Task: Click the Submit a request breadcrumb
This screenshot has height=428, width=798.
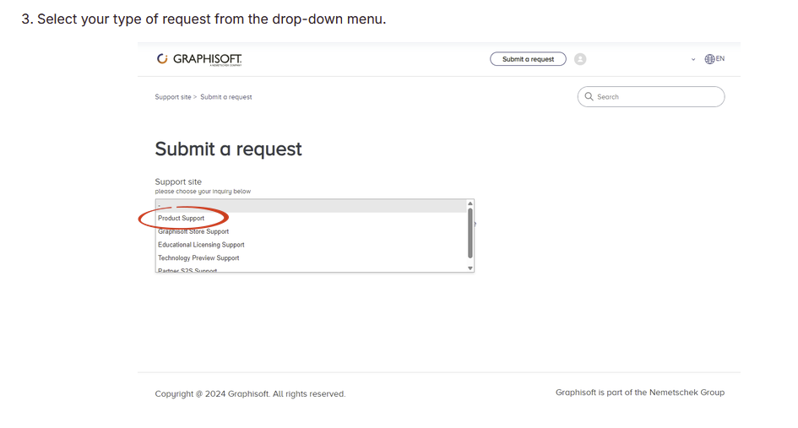Action: click(226, 97)
